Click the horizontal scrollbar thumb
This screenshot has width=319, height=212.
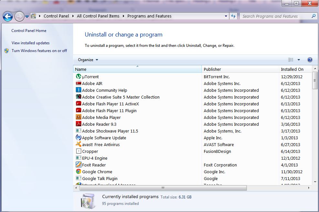coord(163,188)
